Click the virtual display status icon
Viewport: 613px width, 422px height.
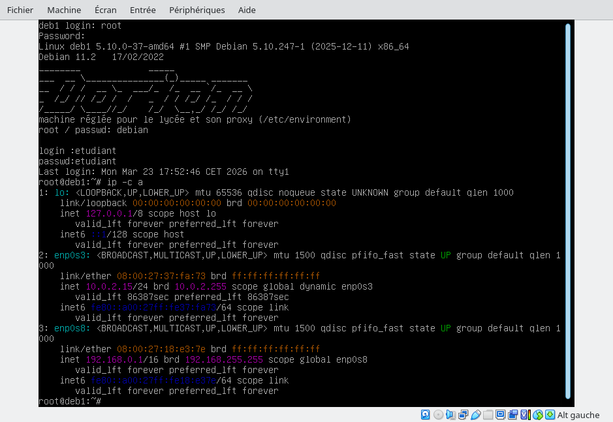(x=500, y=415)
